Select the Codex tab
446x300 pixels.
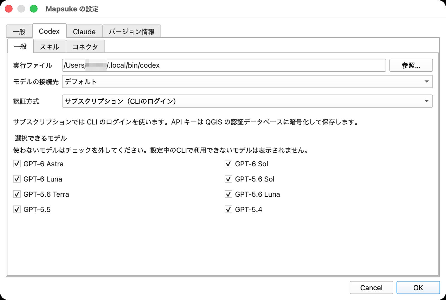(49, 31)
